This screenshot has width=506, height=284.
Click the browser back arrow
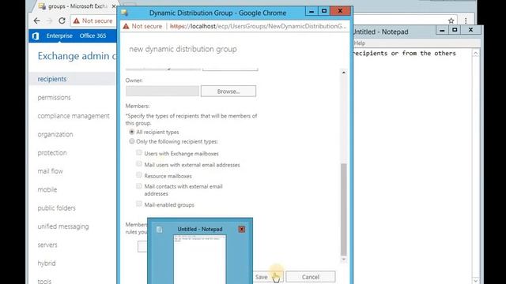pyautogui.click(x=37, y=21)
